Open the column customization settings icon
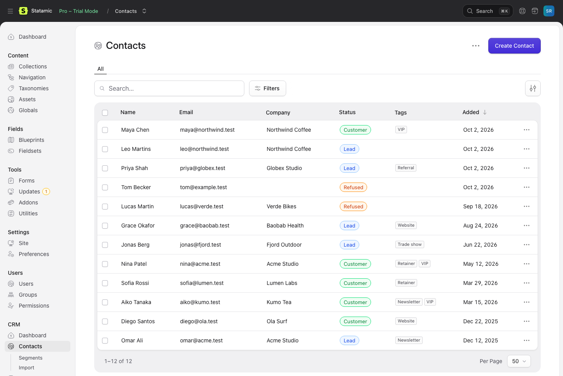563x376 pixels. pyautogui.click(x=533, y=88)
